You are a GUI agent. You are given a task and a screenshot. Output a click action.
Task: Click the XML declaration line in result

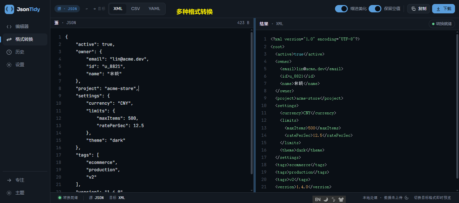pos(315,39)
